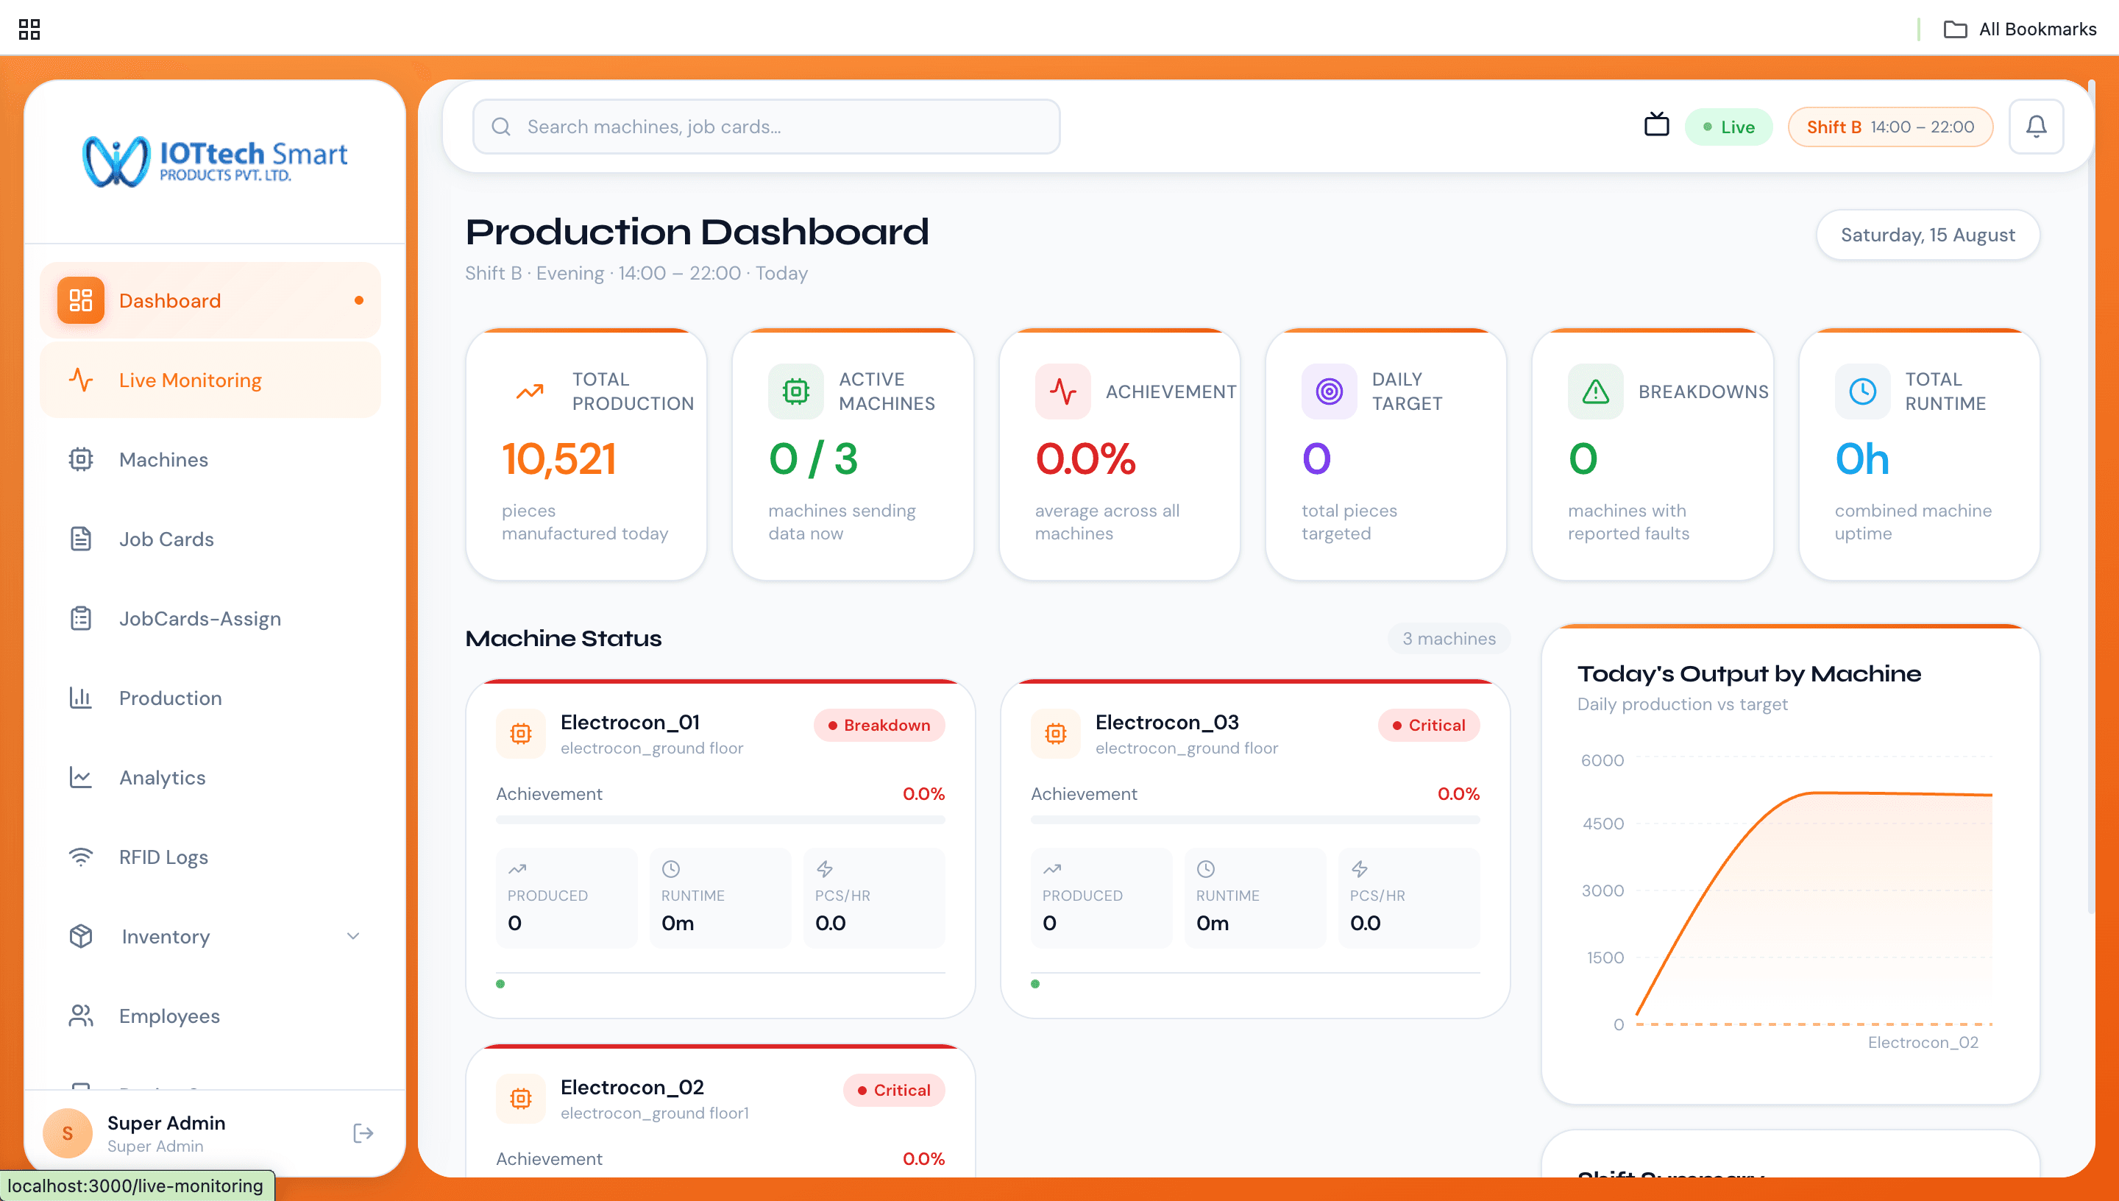
Task: Click the Production bar chart icon
Action: 81,698
